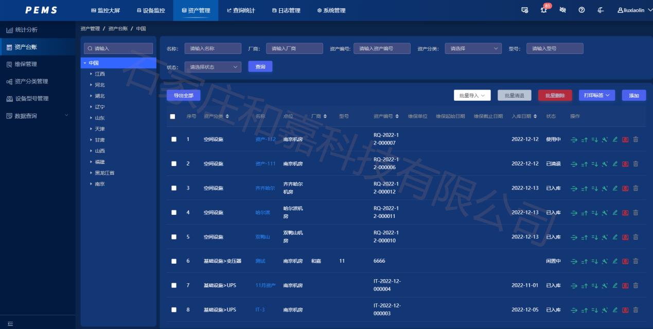Click the trash delete icon in row 6
Viewport: 653px width, 329px height.
click(636, 261)
